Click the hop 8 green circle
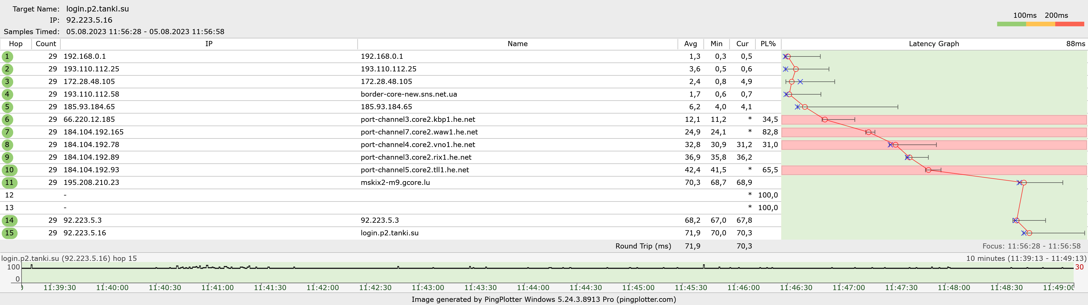 tap(7, 145)
